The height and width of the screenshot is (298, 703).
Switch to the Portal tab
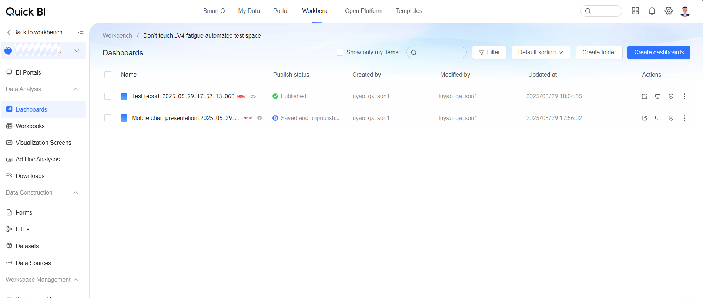point(281,11)
